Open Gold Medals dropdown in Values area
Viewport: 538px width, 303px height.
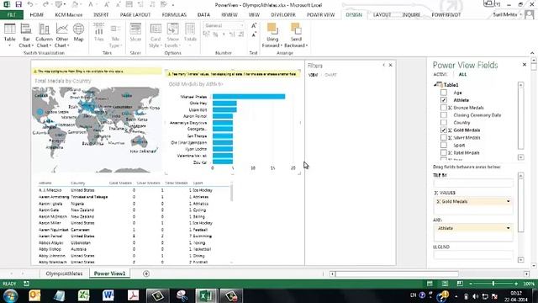pyautogui.click(x=508, y=202)
